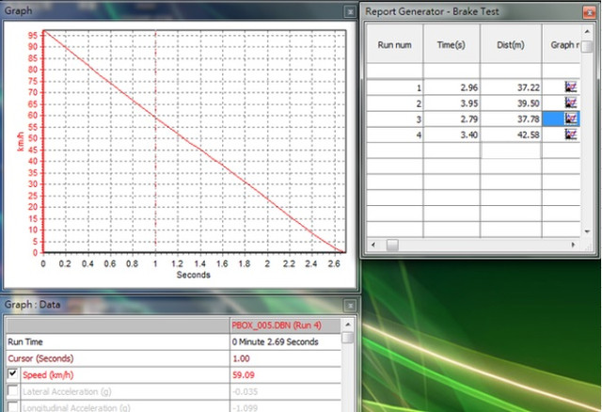Open the graph icon for run 3
Screen dimensions: 602x412
click(571, 119)
